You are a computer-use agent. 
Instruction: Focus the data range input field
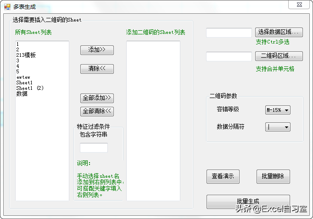click(x=229, y=33)
